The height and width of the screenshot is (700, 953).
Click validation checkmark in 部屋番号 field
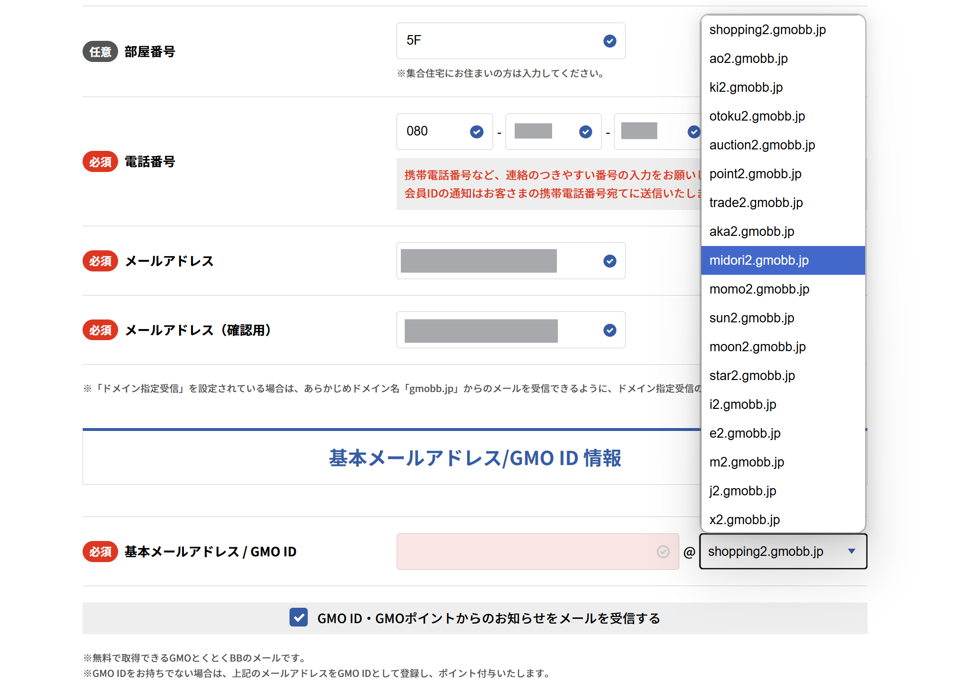point(610,41)
